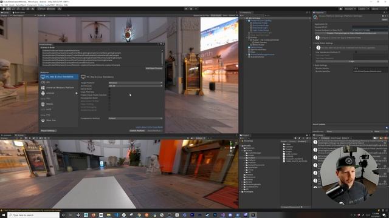Toggle Mute Audio in Game view
Image resolution: width=389 pixels, height=218 pixels.
coord(216,15)
